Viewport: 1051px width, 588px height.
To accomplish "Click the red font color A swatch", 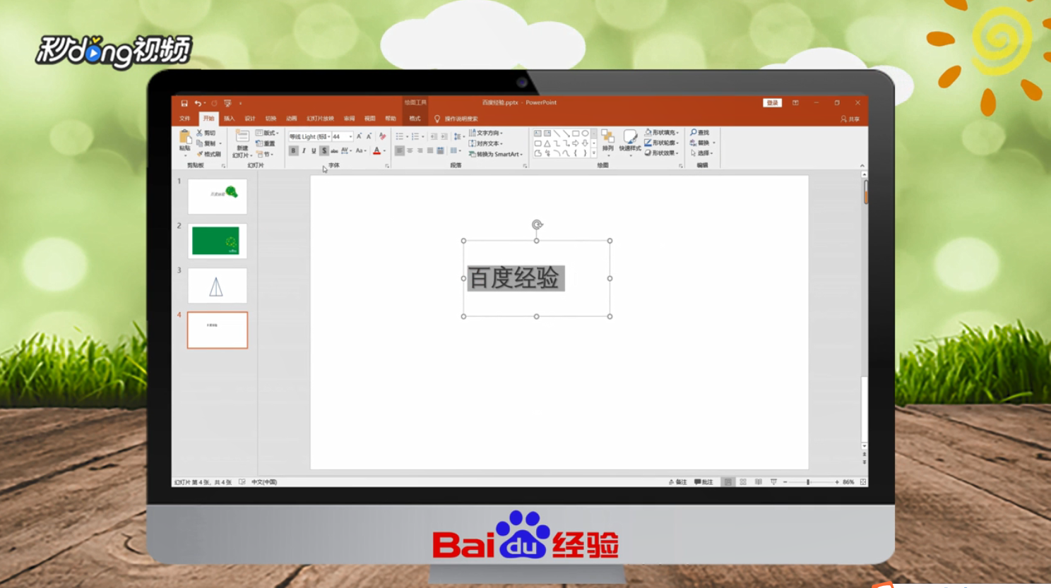I will pyautogui.click(x=376, y=151).
